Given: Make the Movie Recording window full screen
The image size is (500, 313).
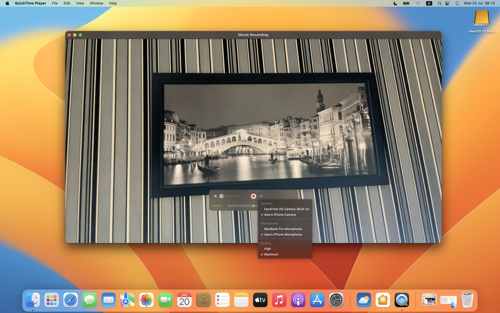Looking at the screenshot, I should (80, 35).
